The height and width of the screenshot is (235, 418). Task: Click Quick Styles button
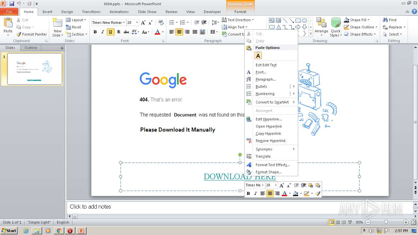[336, 27]
